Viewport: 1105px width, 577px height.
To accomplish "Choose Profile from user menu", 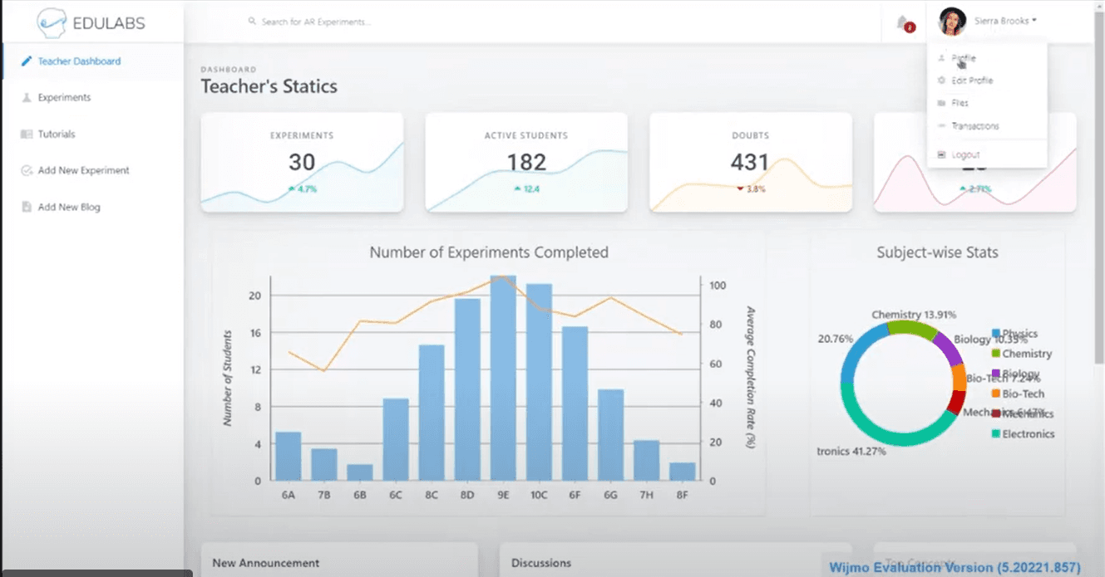I will tap(964, 59).
